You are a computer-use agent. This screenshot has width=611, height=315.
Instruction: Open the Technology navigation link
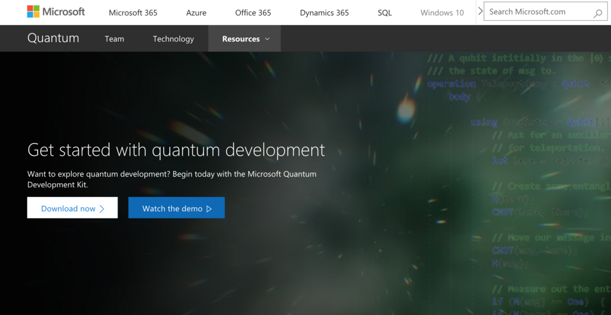[x=174, y=39]
